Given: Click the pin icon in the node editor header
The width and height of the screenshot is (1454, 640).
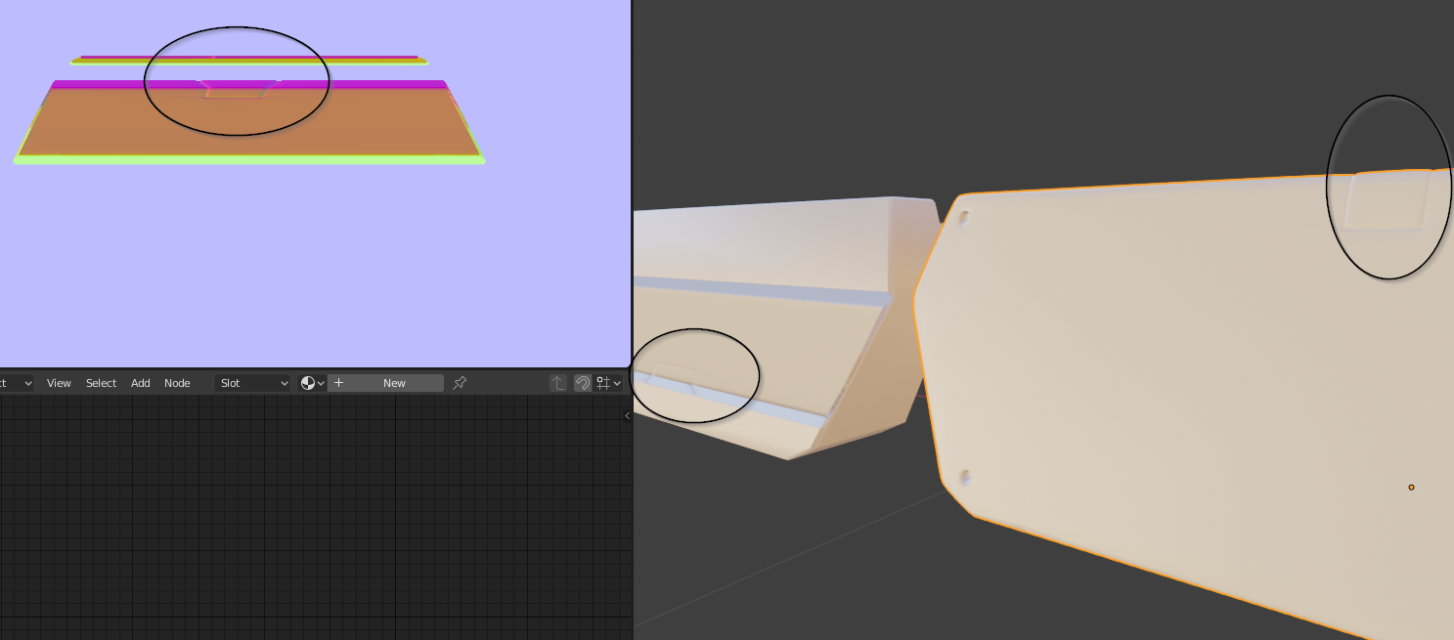Looking at the screenshot, I should (460, 383).
